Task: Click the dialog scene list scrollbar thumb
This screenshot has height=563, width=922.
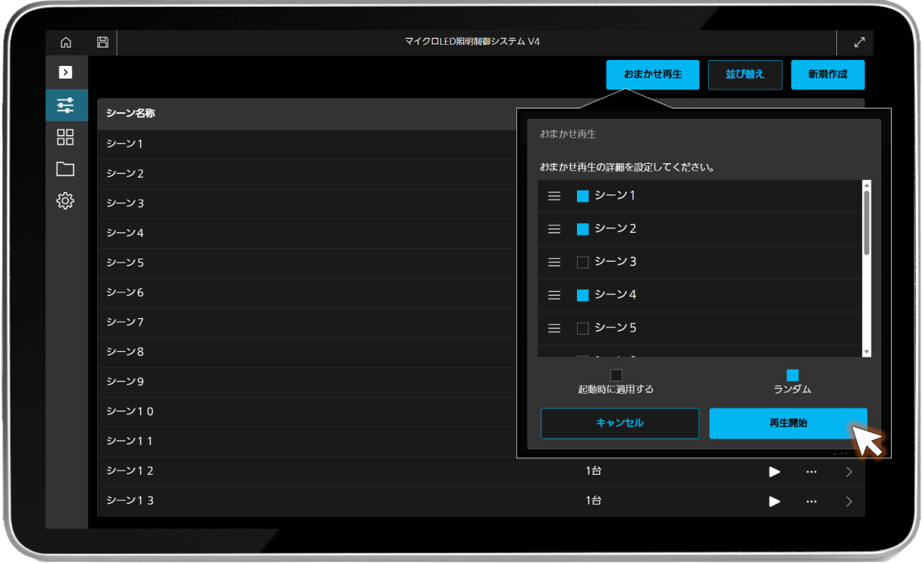Action: pyautogui.click(x=867, y=222)
